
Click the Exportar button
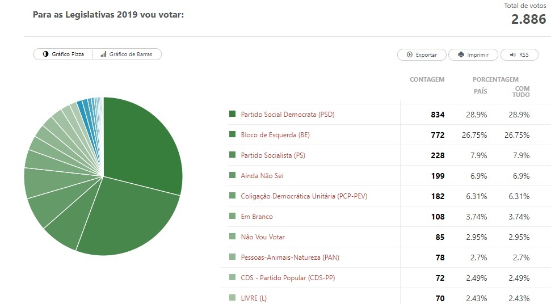(x=422, y=55)
